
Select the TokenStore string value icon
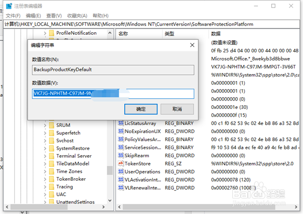click(121, 164)
